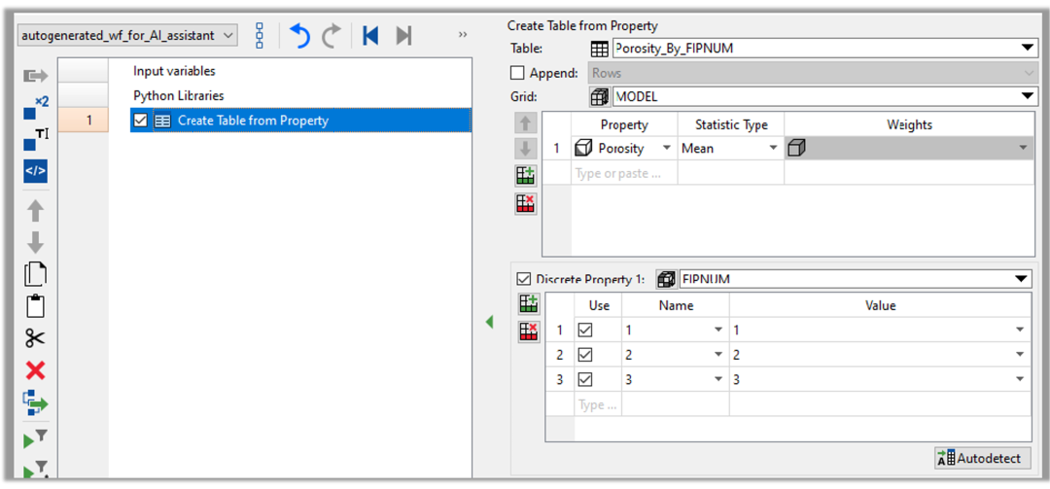This screenshot has height=489, width=1050.
Task: Click the blue code view icon
Action: (35, 171)
